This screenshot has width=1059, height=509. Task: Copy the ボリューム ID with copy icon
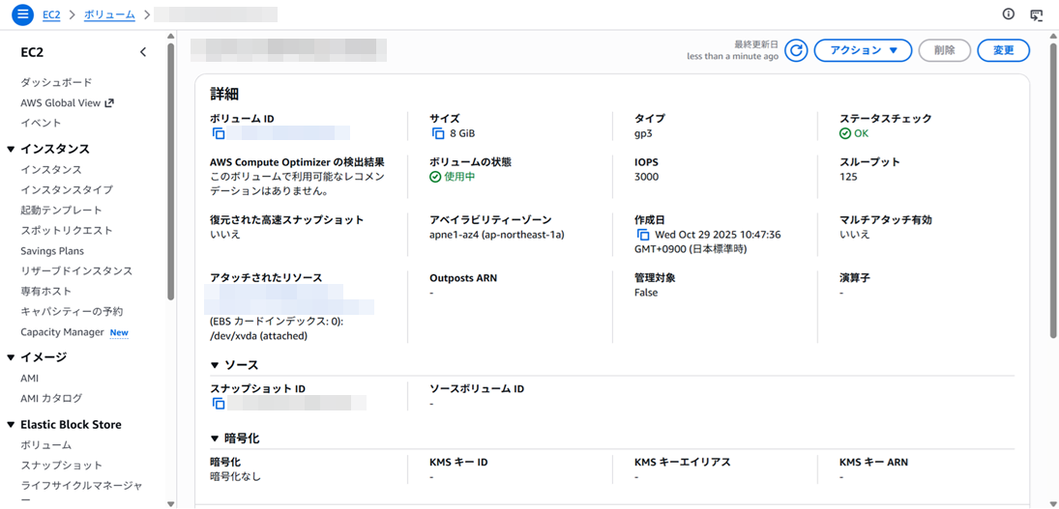[219, 133]
